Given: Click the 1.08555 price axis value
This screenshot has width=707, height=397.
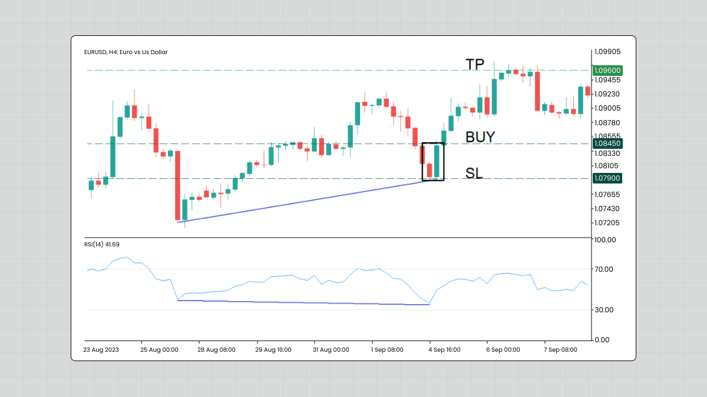Looking at the screenshot, I should 609,135.
